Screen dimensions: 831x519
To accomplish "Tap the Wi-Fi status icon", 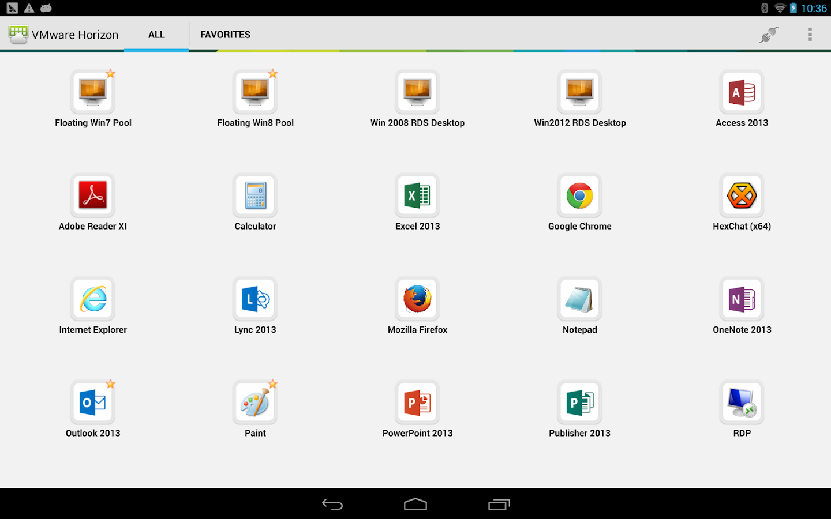I will coord(780,8).
